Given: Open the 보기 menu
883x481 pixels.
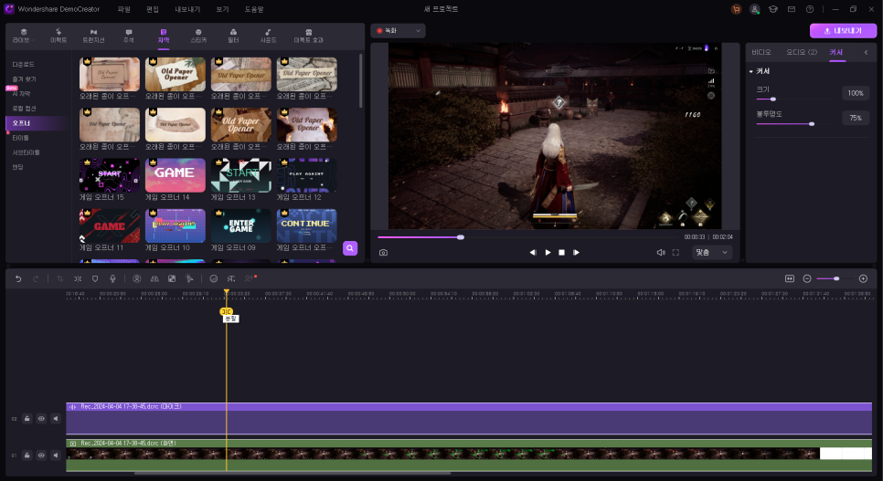Looking at the screenshot, I should coord(222,9).
